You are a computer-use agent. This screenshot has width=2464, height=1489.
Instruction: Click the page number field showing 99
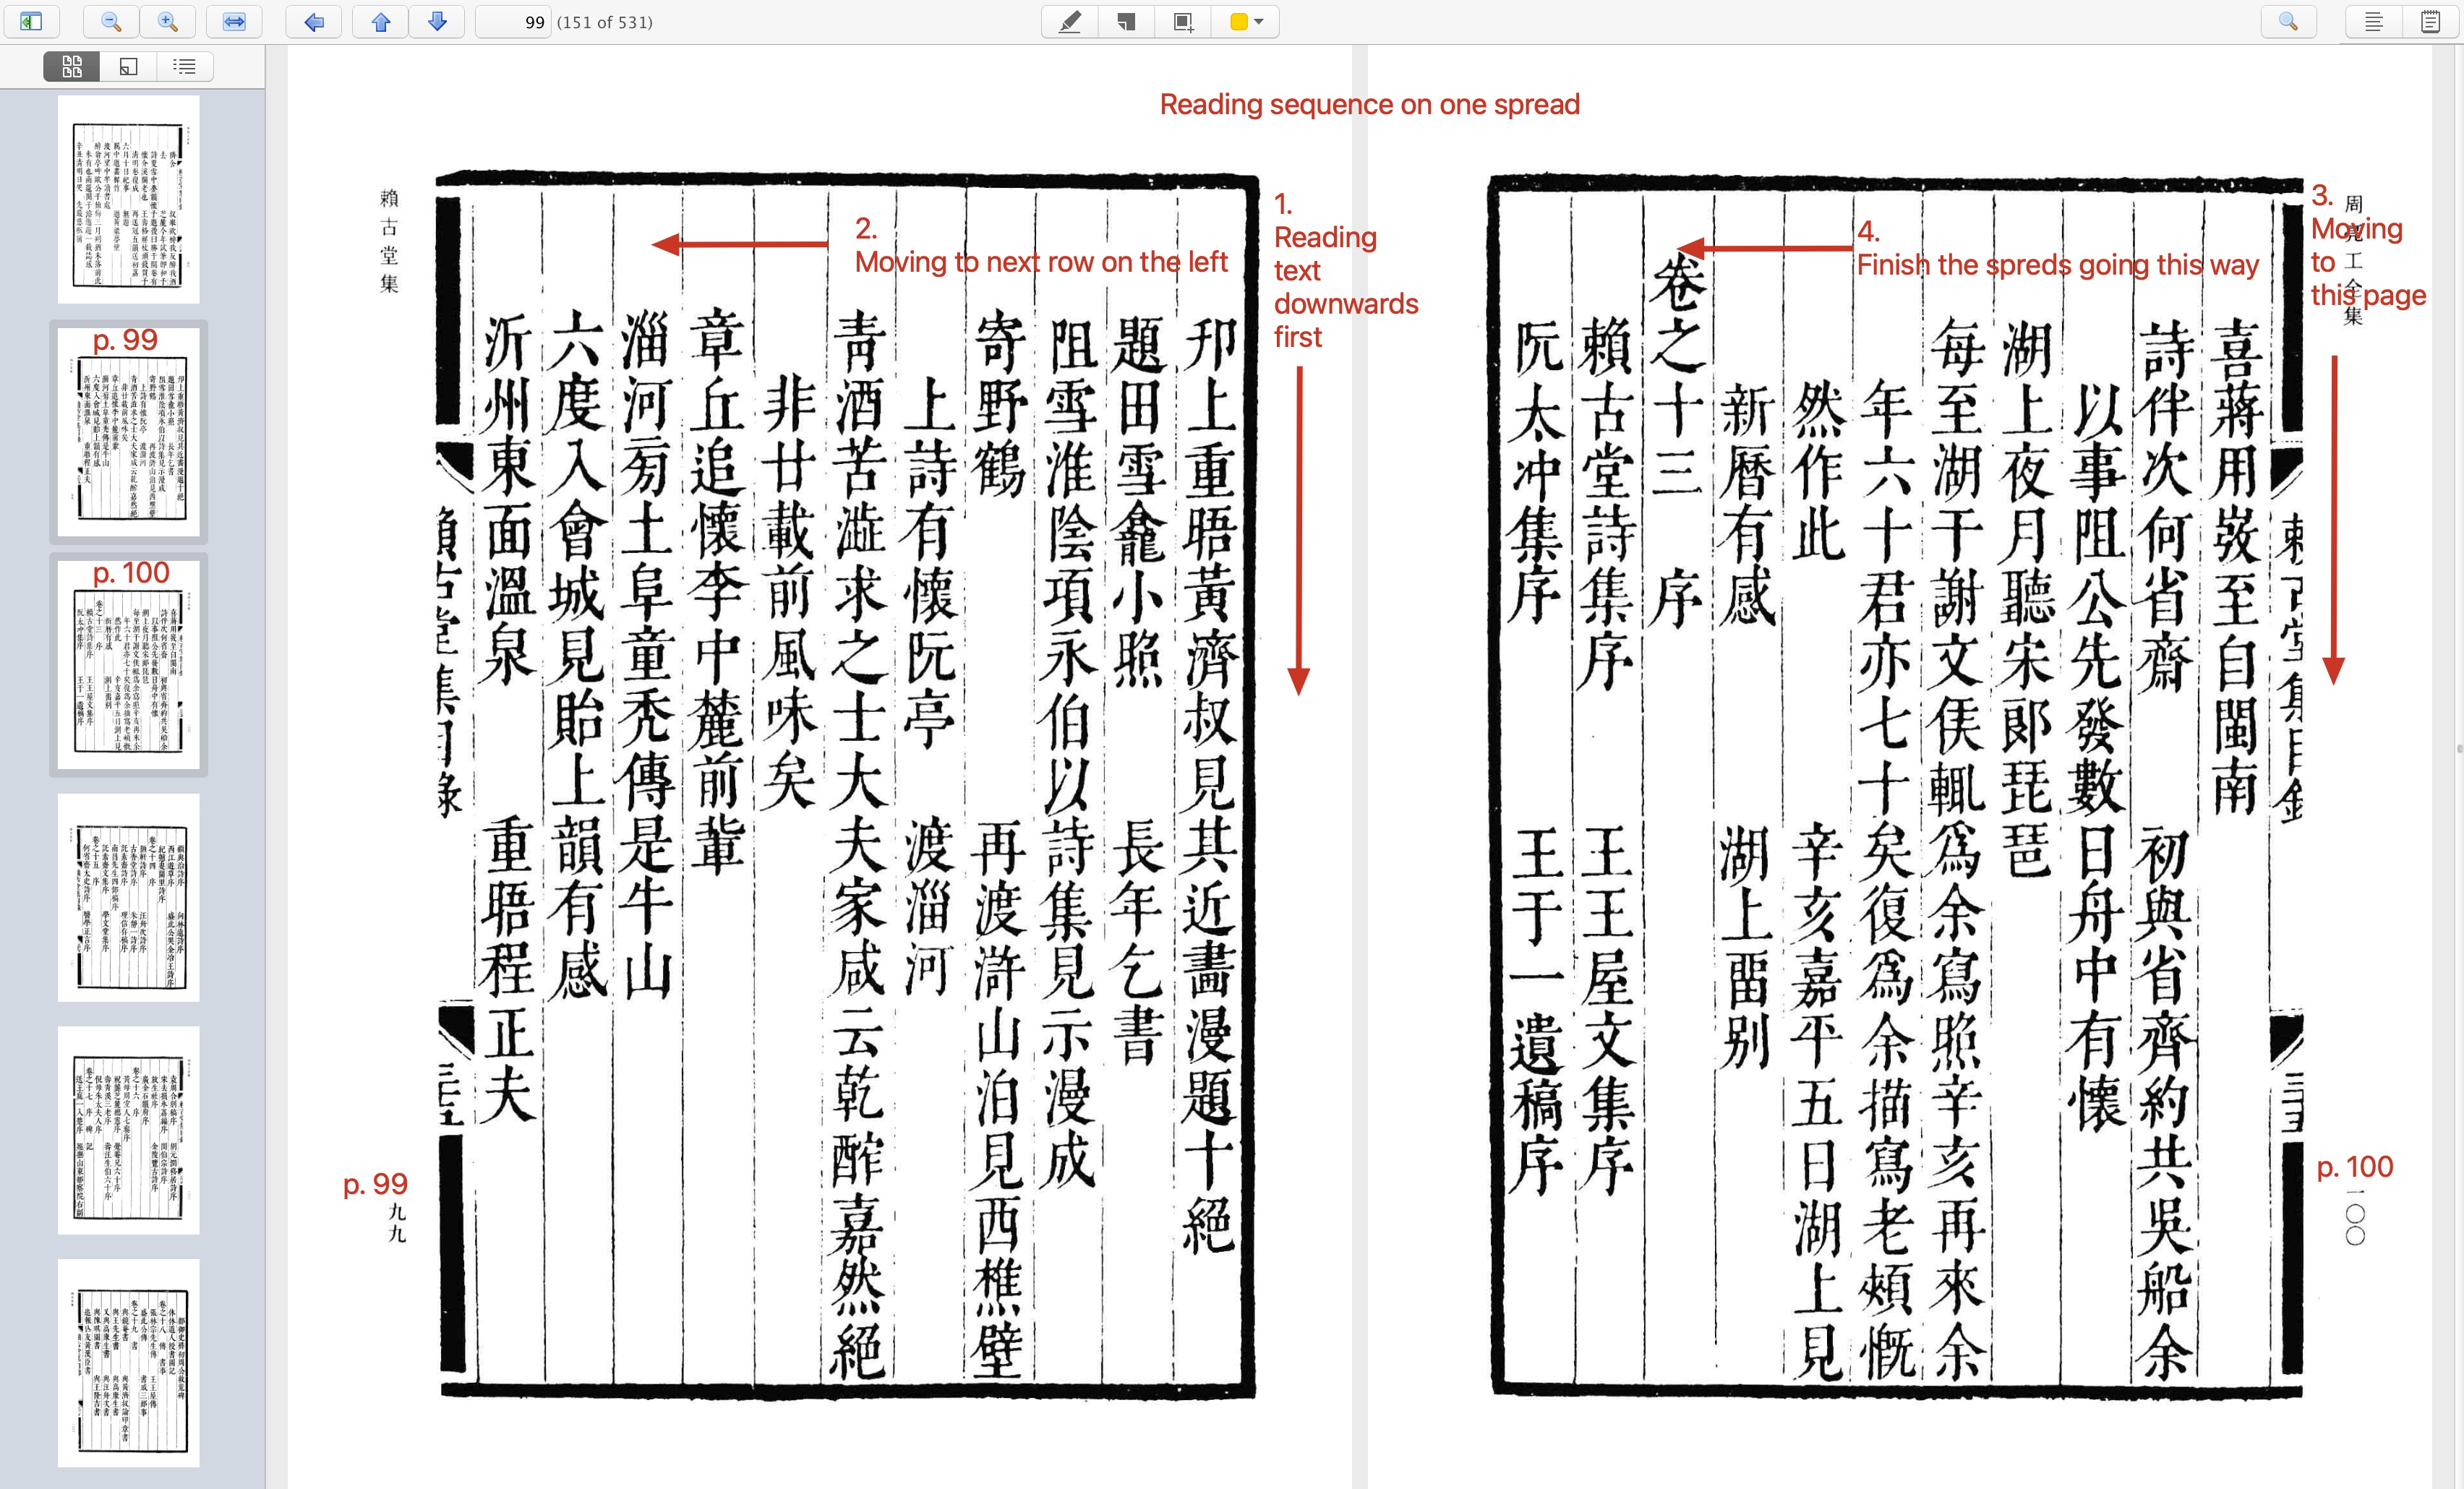point(513,22)
